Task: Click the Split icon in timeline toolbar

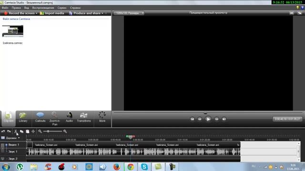Action: pyautogui.click(x=33, y=131)
